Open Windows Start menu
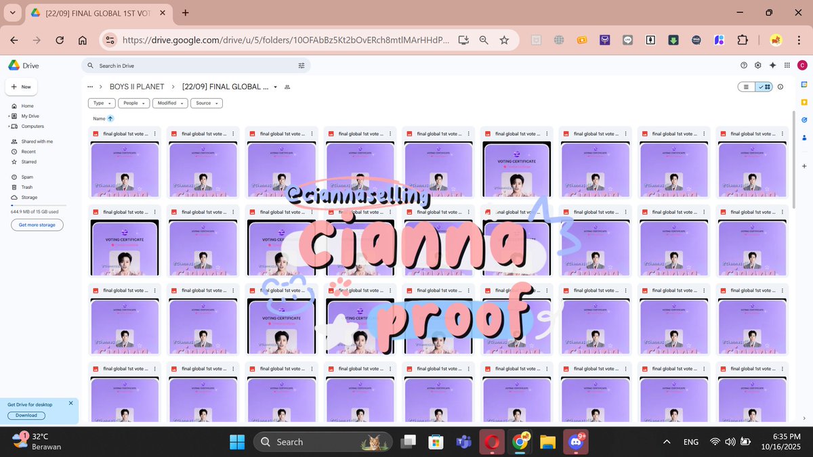Image resolution: width=813 pixels, height=457 pixels. [x=237, y=441]
